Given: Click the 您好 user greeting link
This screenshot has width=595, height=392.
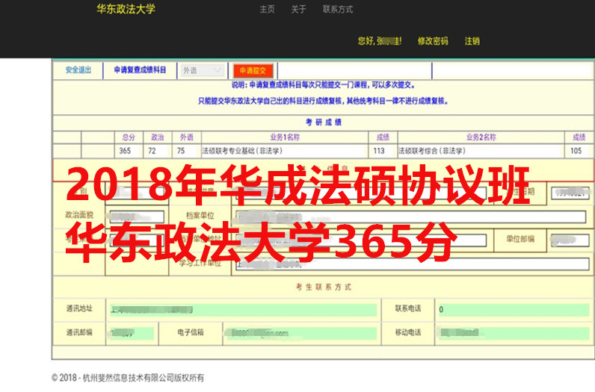Looking at the screenshot, I should tap(380, 41).
